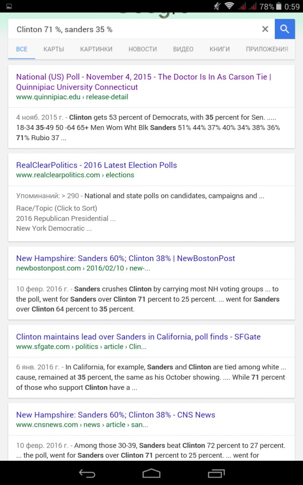The height and width of the screenshot is (485, 303).
Task: Tap the Android home navigation icon
Action: click(151, 473)
